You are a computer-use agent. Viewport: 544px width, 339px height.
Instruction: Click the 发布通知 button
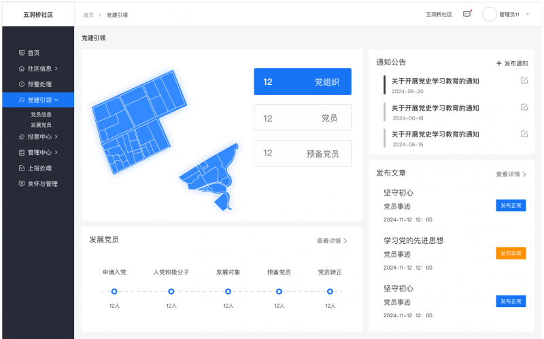pyautogui.click(x=512, y=63)
